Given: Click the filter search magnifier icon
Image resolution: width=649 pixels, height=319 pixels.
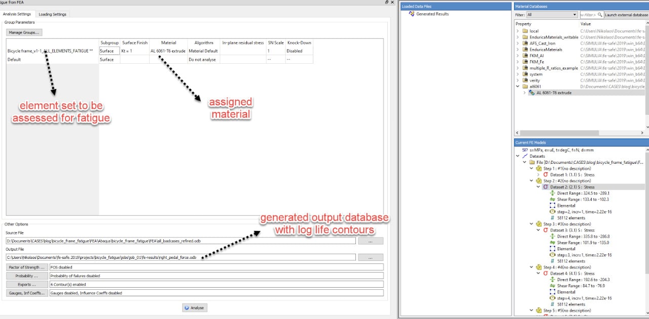Looking at the screenshot, I should pyautogui.click(x=600, y=15).
